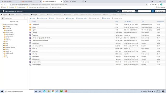Open the Configurações settings button
The height and width of the screenshot is (93, 166).
(x=160, y=11)
